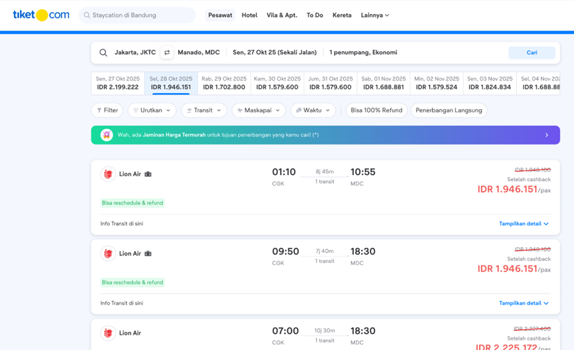This screenshot has height=350, width=574.
Task: Switch to the Hotel tab
Action: pyautogui.click(x=249, y=15)
